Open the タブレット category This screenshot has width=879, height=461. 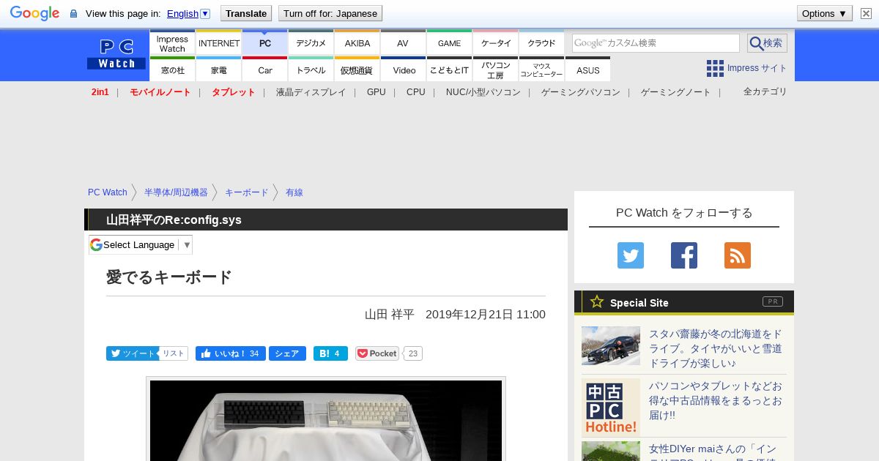coord(233,92)
